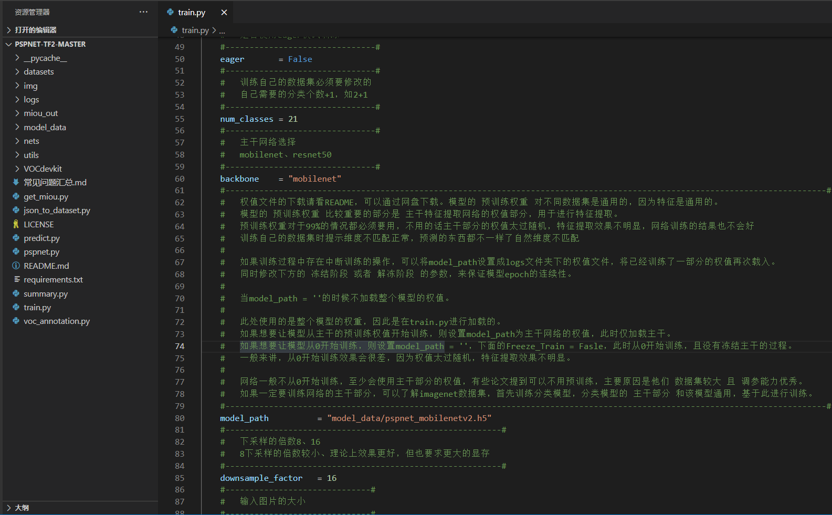Click the LICENSE file icon
Image resolution: width=832 pixels, height=515 pixels.
click(16, 224)
